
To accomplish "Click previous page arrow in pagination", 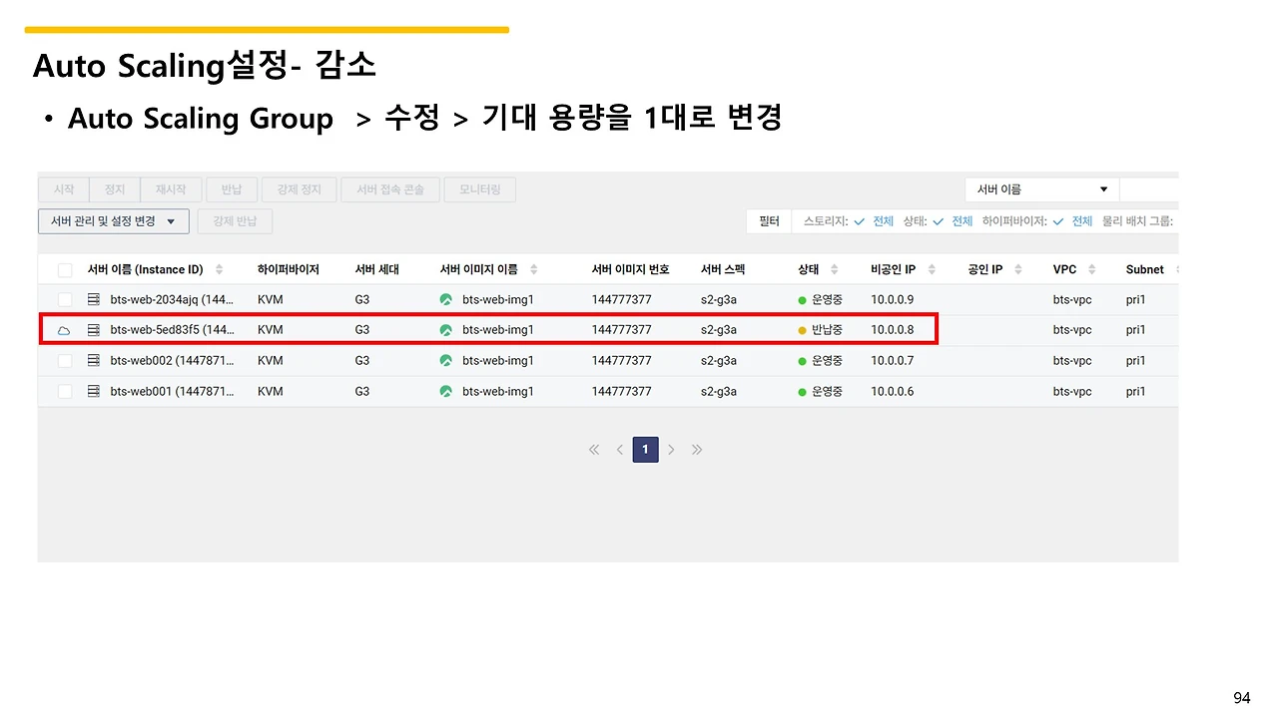I will click(619, 450).
